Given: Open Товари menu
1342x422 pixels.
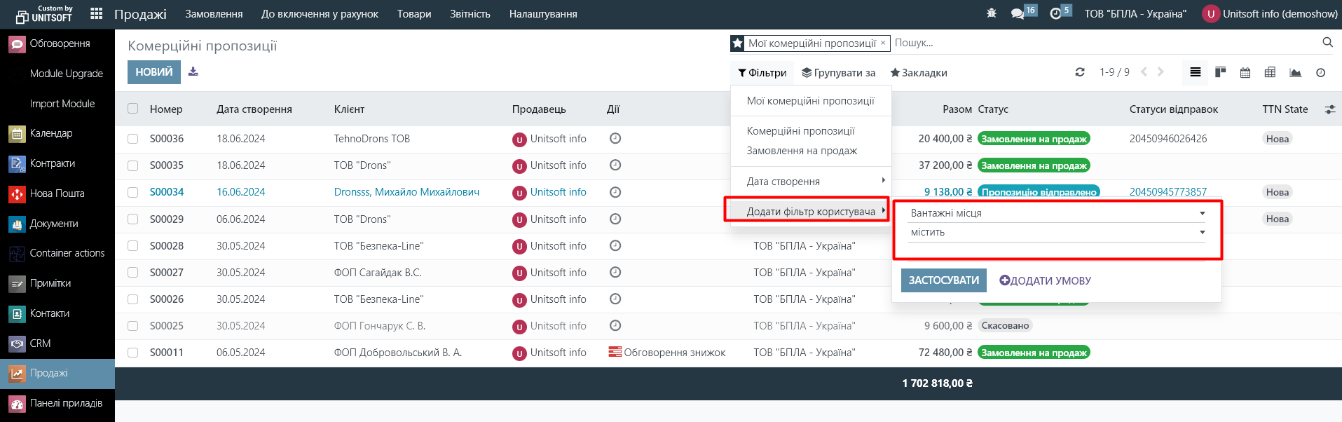Looking at the screenshot, I should pos(414,13).
